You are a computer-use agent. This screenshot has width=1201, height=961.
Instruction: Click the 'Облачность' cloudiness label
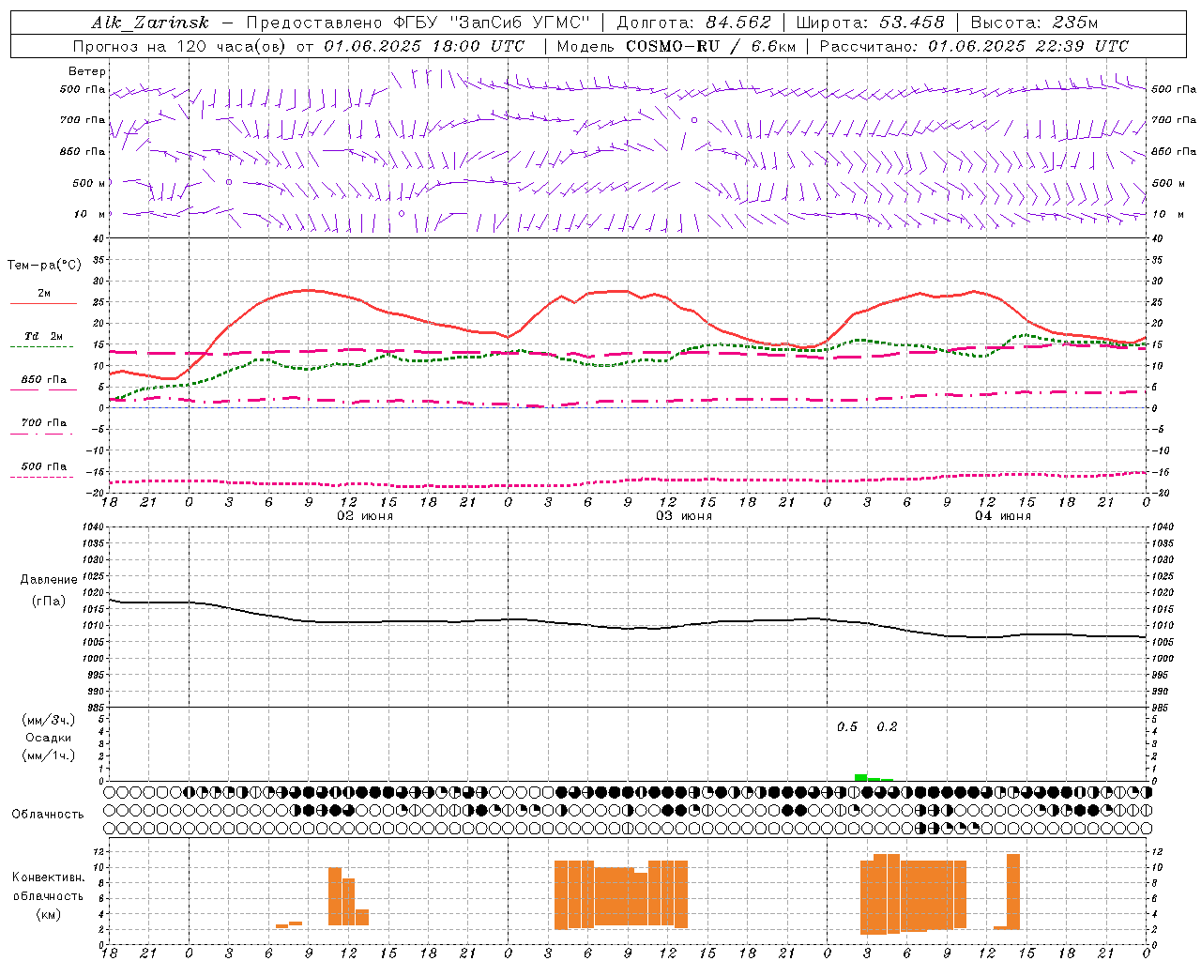pyautogui.click(x=48, y=815)
